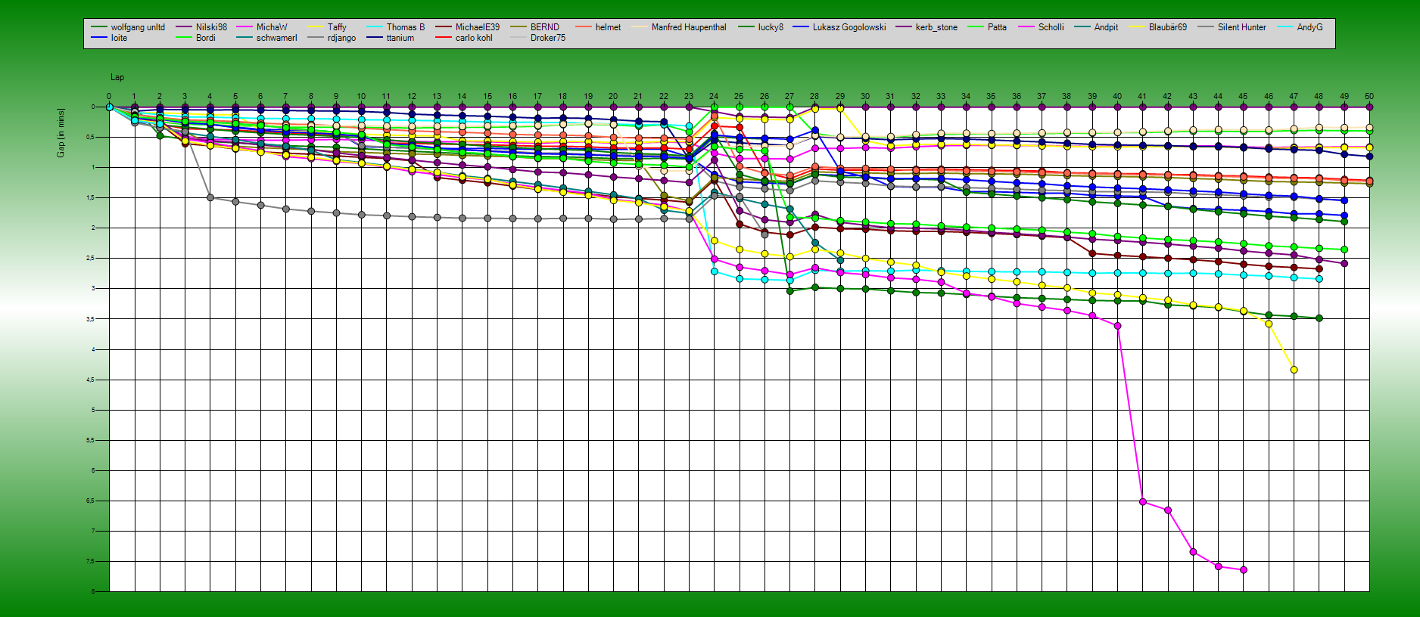Click the 'BERND' legend entry
The image size is (1420, 617).
pos(545,27)
